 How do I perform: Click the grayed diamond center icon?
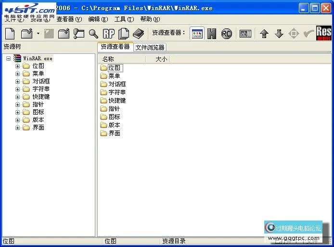[x=294, y=33]
